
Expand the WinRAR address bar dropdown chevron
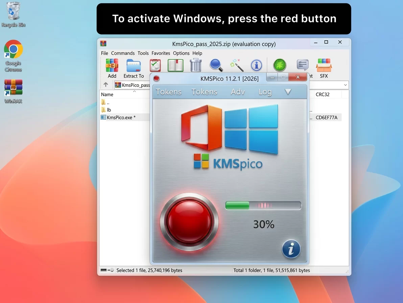click(346, 85)
